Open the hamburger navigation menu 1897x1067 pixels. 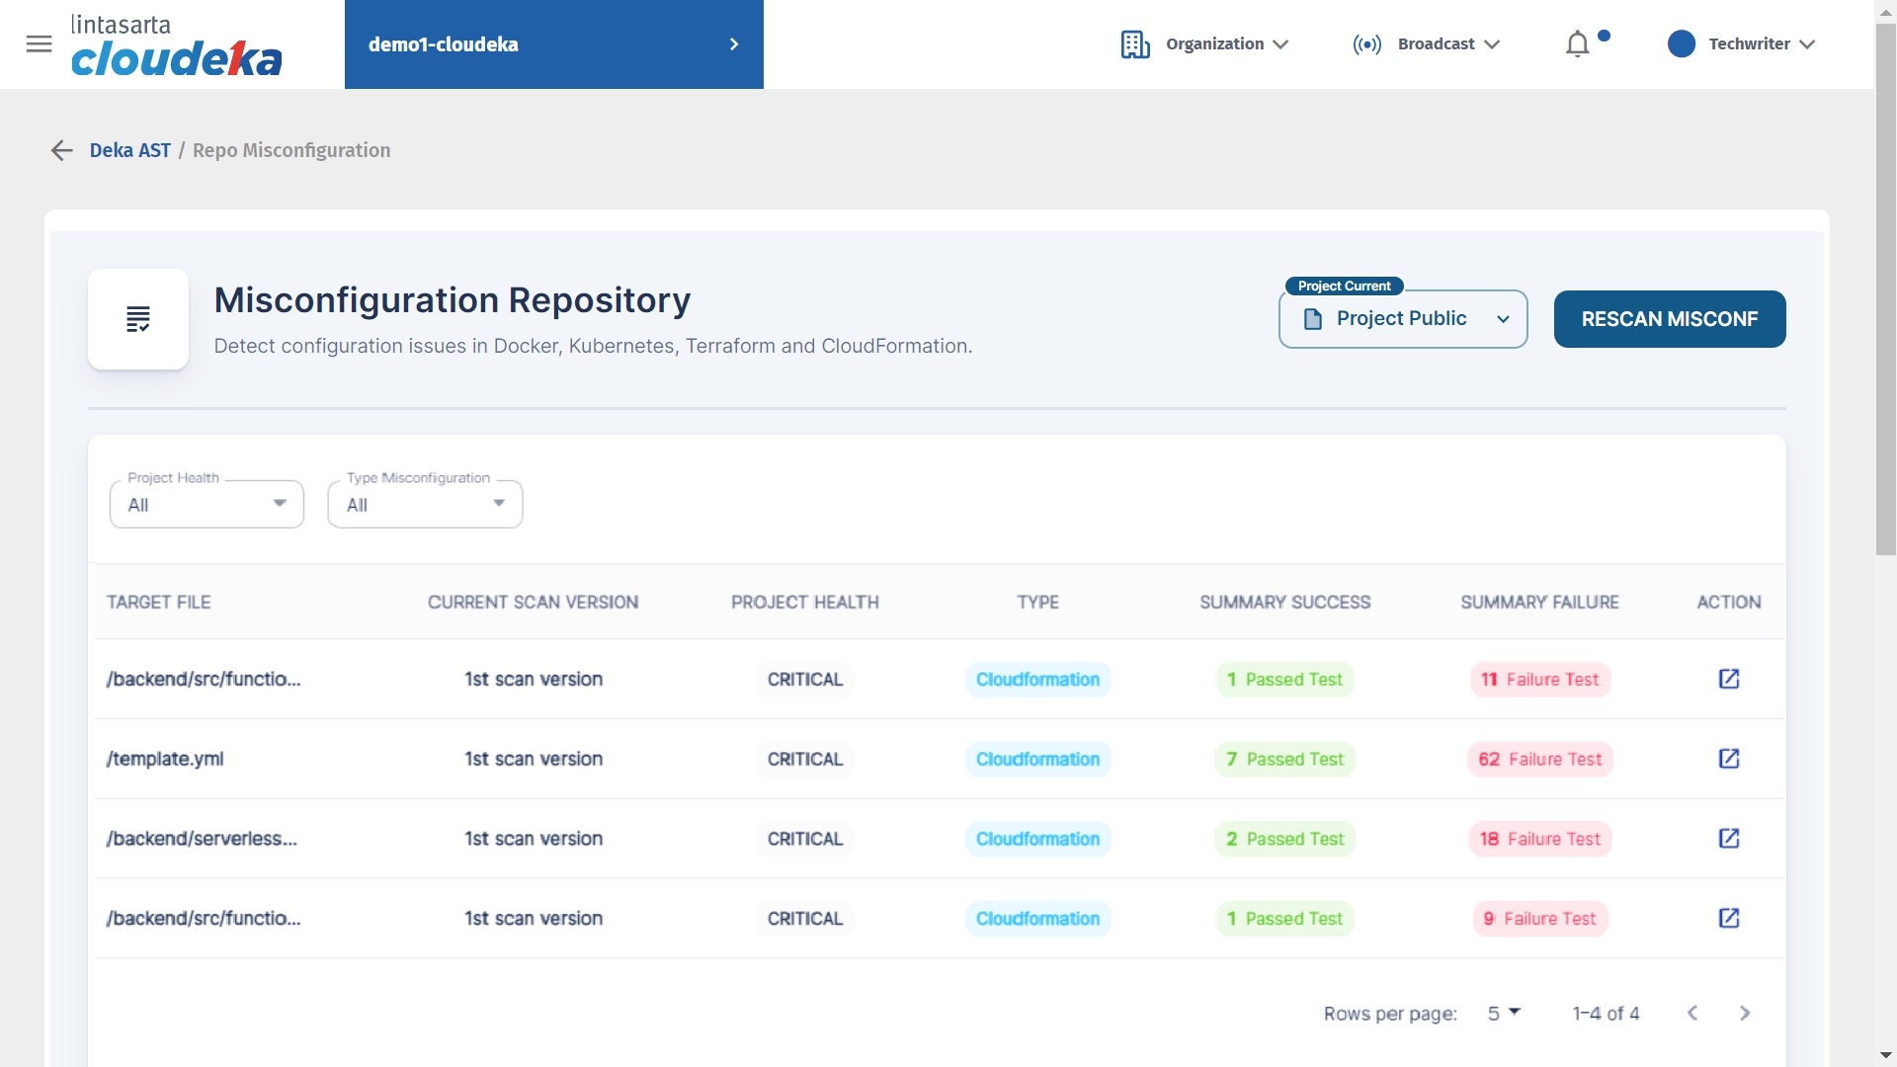pos(39,43)
